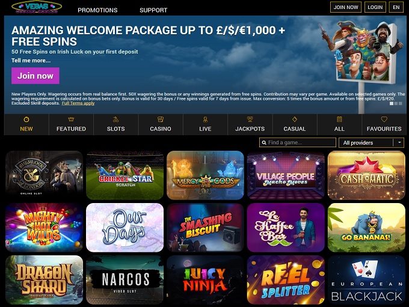Screen dimensions: 409x307
Task: Select the Jackpots trophy icon
Action: tap(250, 120)
